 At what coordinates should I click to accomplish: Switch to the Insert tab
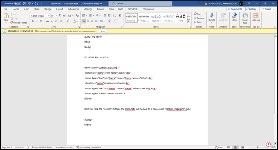point(27,9)
